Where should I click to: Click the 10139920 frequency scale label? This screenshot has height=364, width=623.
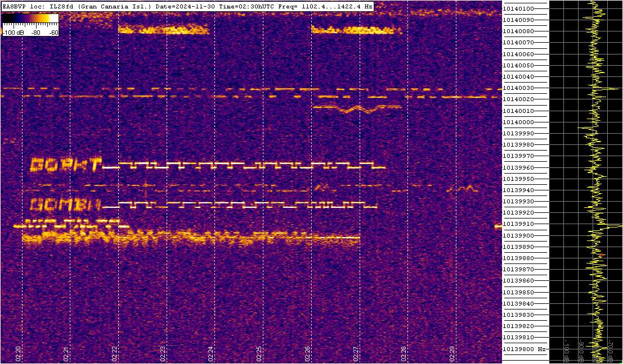518,212
